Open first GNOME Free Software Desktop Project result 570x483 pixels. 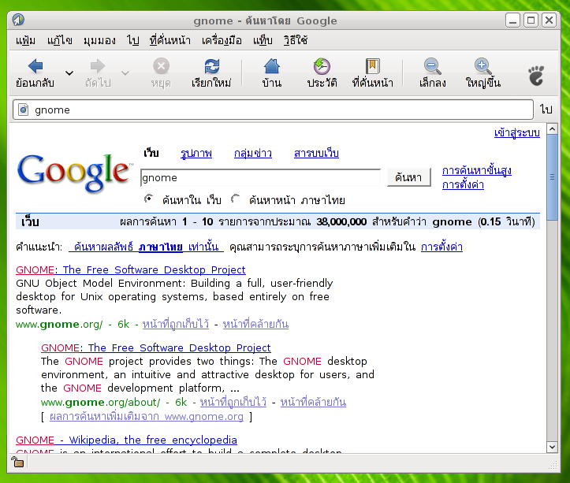(x=131, y=269)
